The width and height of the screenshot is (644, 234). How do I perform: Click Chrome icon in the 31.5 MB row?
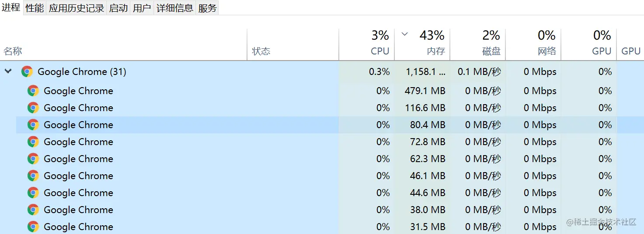click(x=33, y=227)
